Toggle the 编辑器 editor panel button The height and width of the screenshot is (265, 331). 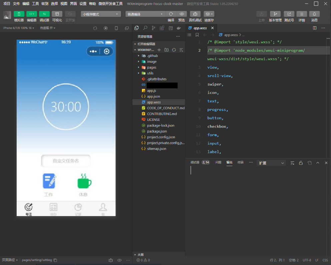[32, 14]
